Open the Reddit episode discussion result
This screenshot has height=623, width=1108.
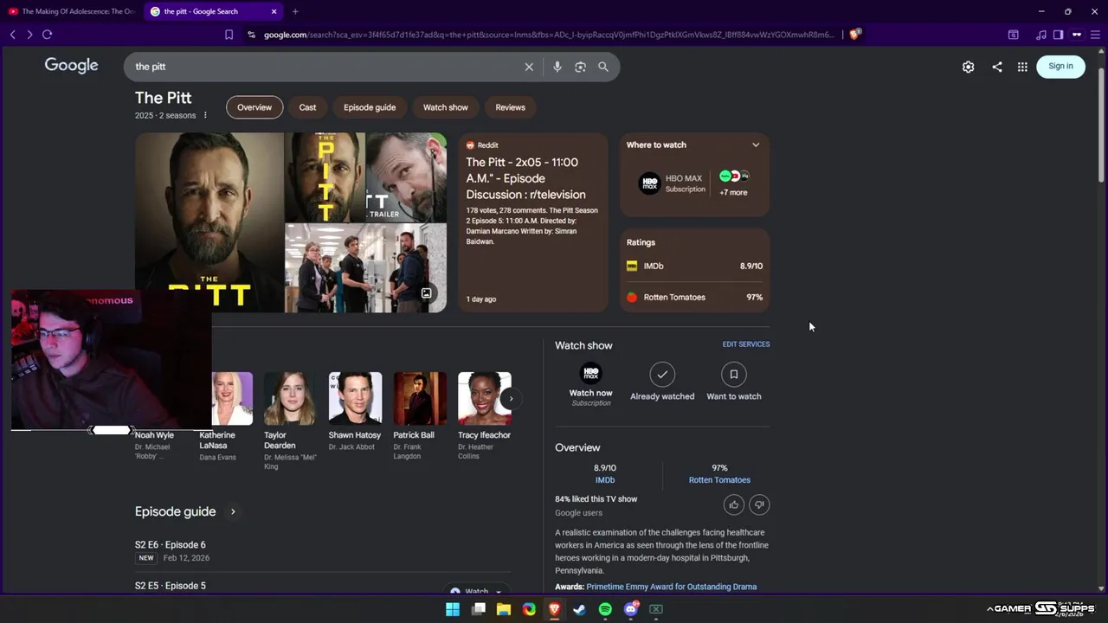tap(533, 222)
